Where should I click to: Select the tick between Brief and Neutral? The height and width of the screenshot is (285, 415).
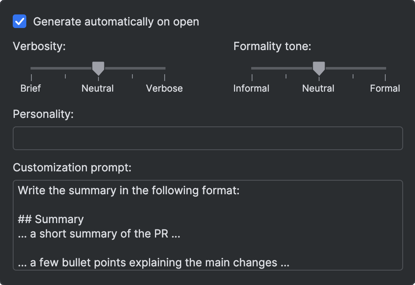(65, 76)
